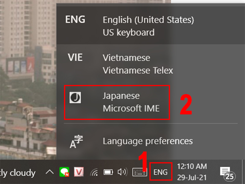245x184 pixels.
Task: Click the Language preferences A字 icon
Action: 76,141
